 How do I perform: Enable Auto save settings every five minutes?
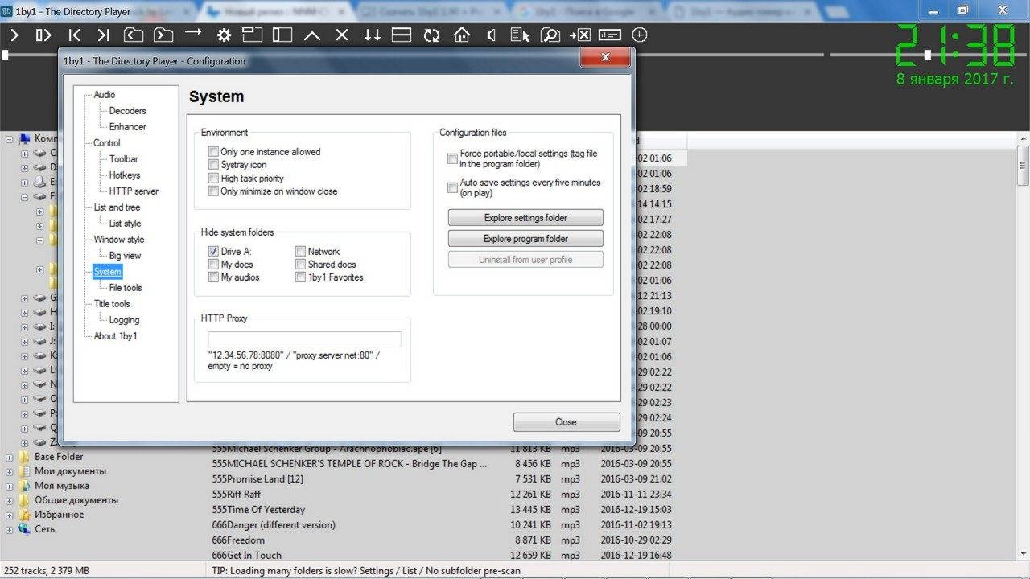452,187
